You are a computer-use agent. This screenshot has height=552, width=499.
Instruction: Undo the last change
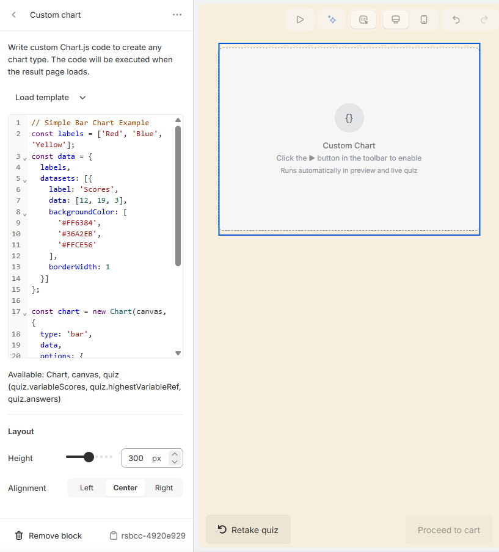point(456,19)
